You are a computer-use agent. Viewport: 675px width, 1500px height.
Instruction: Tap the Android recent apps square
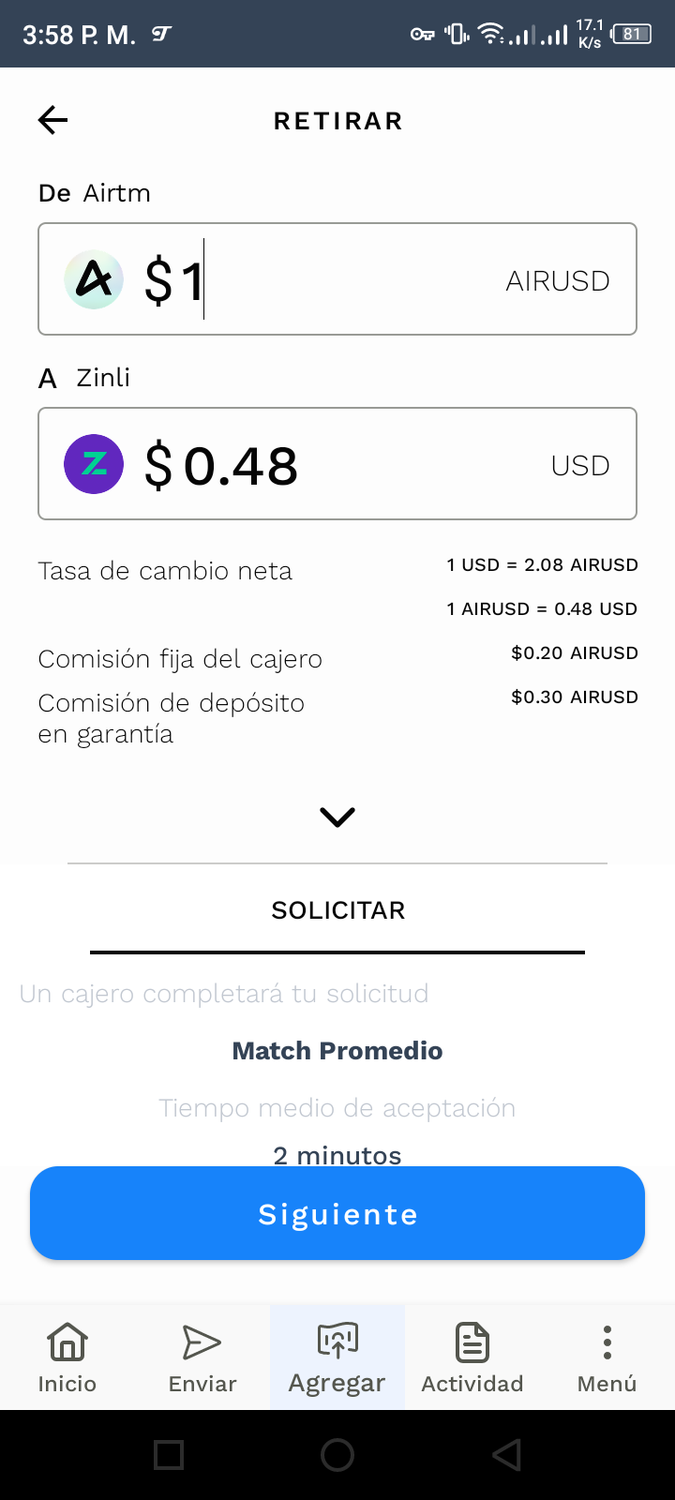tap(169, 1455)
